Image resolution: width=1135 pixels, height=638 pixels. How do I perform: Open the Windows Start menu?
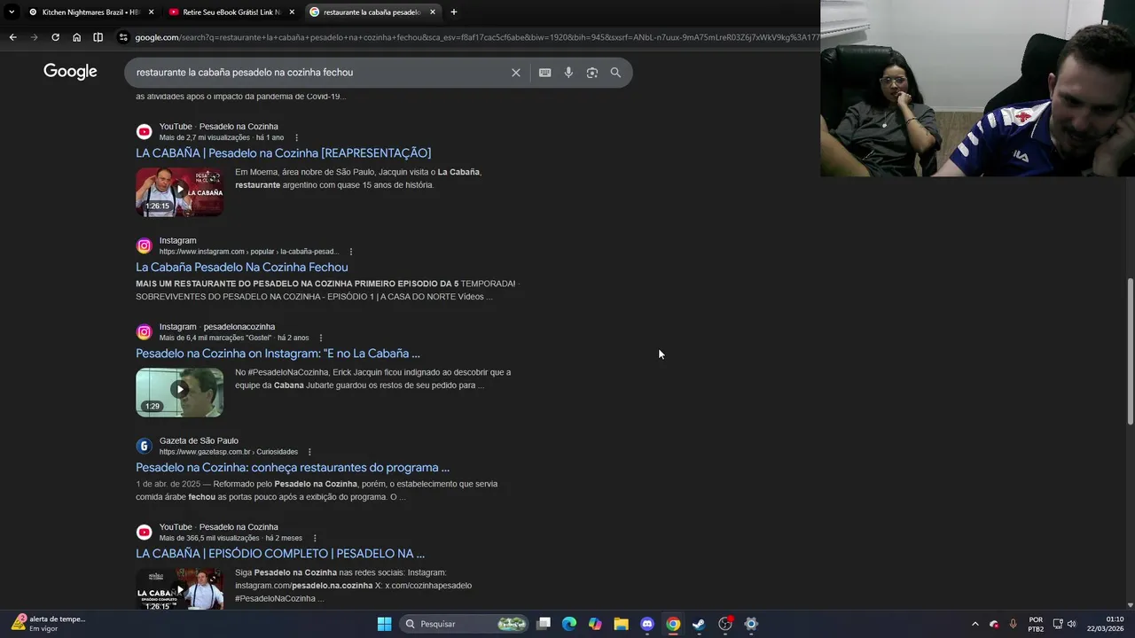[x=384, y=624]
